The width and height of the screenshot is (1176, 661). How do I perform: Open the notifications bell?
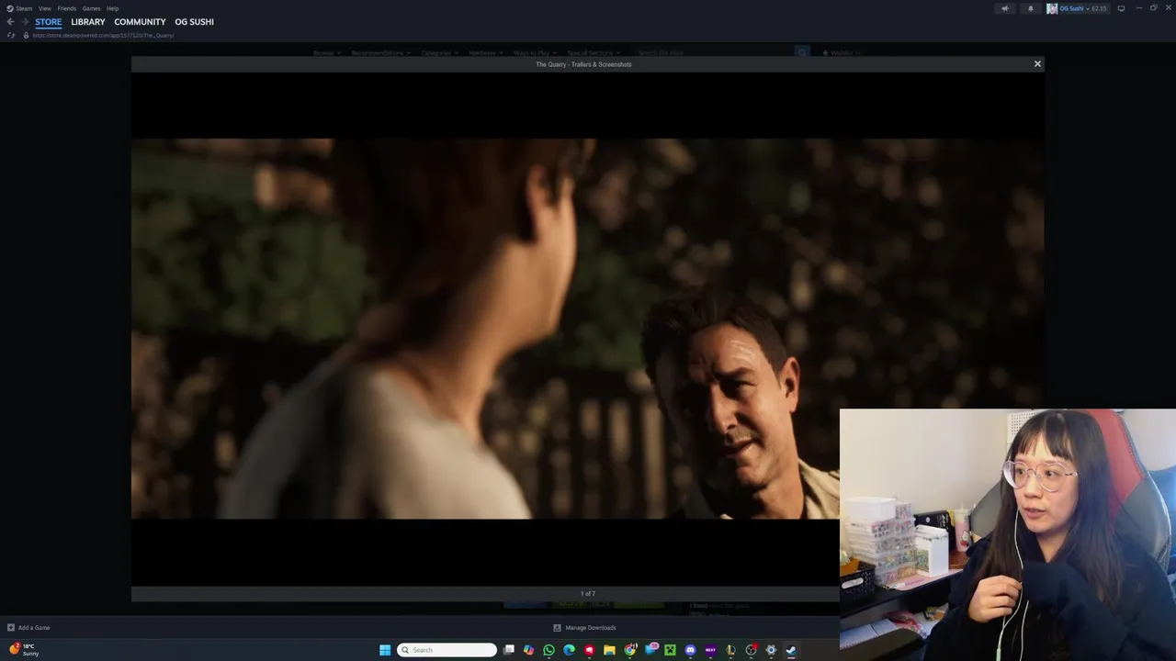[1031, 8]
